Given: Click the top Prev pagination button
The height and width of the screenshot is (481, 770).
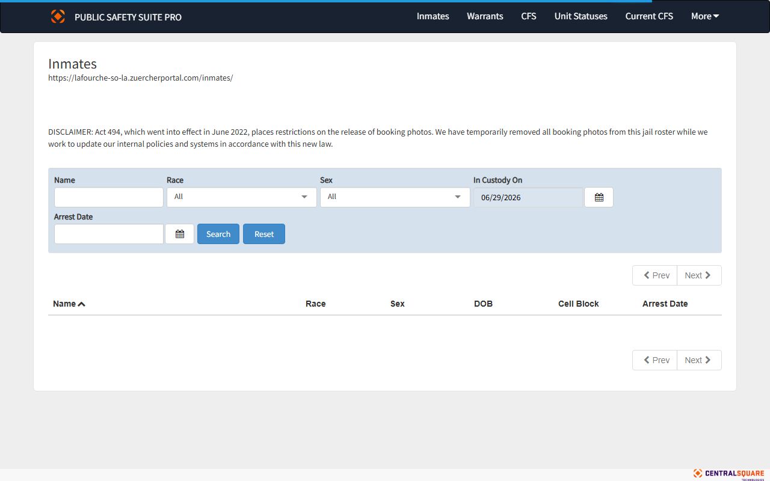Looking at the screenshot, I should click(655, 275).
